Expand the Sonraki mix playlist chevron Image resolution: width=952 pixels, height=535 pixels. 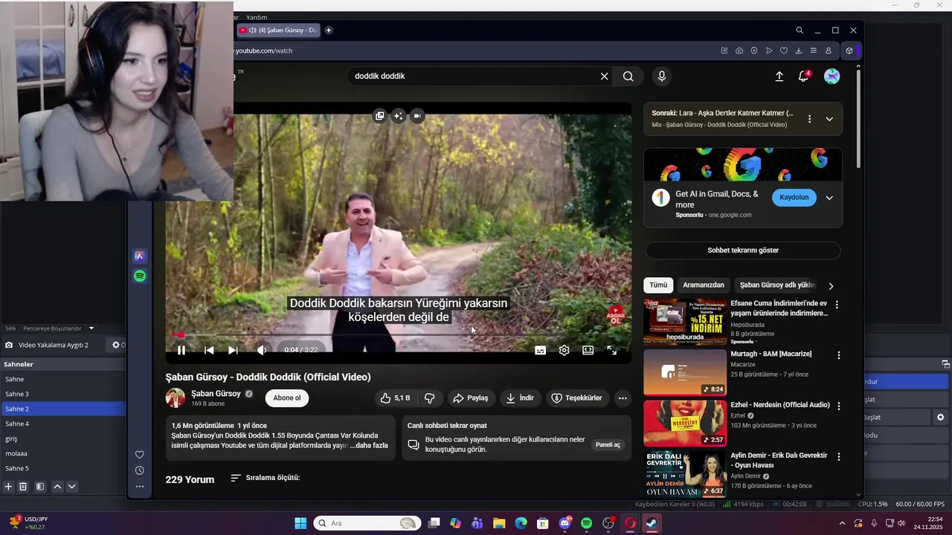coord(829,119)
